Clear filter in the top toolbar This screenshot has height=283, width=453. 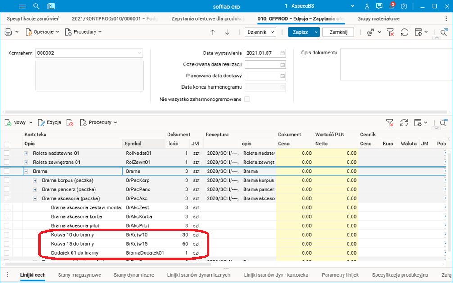[390, 32]
